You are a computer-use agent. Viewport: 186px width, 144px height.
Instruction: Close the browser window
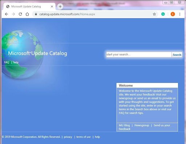(179, 2)
